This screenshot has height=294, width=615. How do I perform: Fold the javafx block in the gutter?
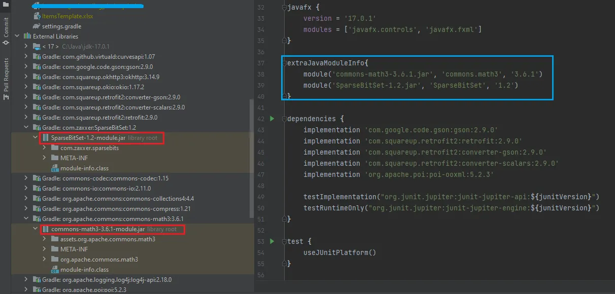(285, 8)
